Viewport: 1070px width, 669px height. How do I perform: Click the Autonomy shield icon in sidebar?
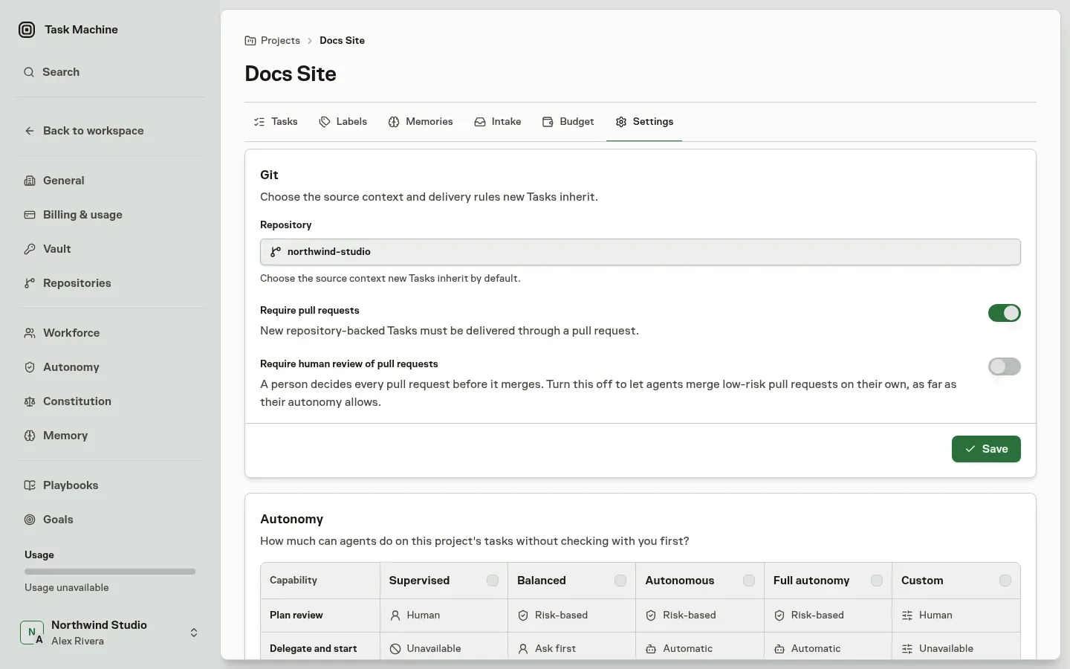[x=30, y=367]
